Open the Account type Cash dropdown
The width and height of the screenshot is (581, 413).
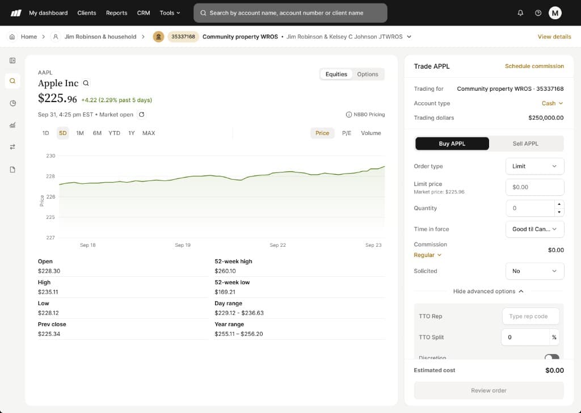pos(552,103)
